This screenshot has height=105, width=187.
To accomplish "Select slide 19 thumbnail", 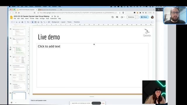I will pos(19,87).
